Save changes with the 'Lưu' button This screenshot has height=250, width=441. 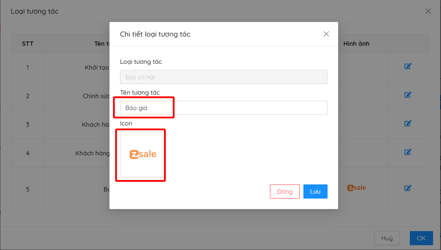[315, 191]
